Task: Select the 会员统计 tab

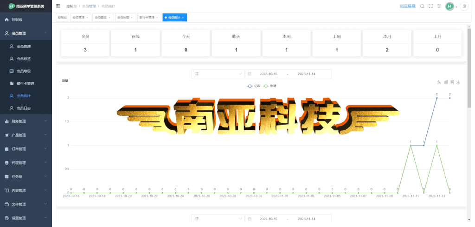Action: coord(174,18)
